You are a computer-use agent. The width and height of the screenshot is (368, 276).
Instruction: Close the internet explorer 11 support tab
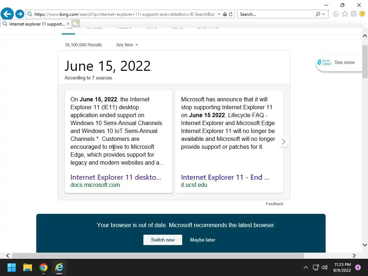(x=68, y=24)
